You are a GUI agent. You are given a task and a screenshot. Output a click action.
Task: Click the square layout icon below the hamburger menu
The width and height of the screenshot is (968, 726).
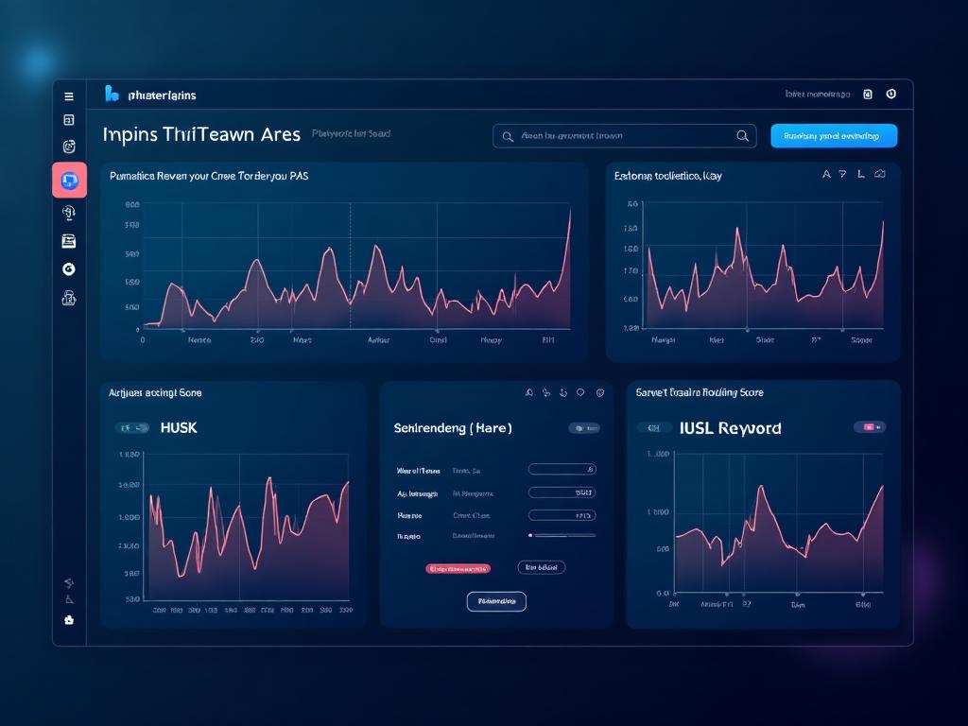69,120
